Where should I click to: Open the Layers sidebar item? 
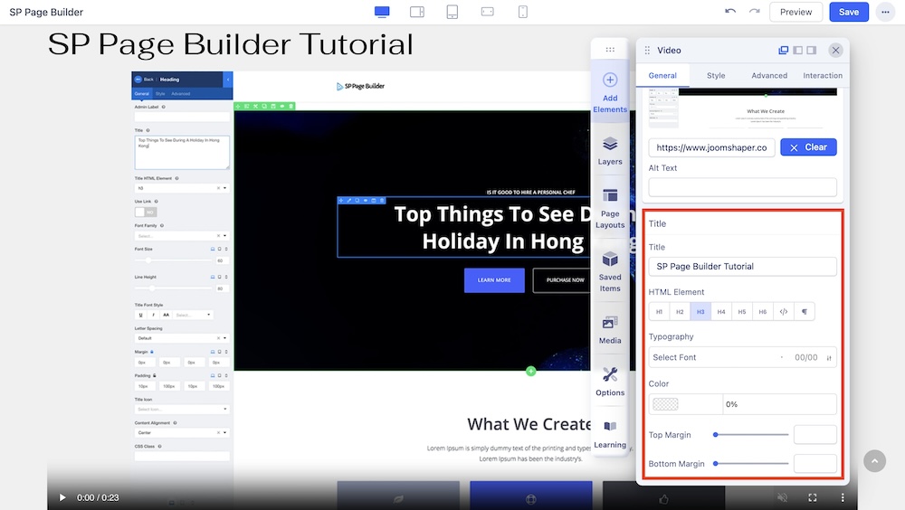pyautogui.click(x=610, y=151)
